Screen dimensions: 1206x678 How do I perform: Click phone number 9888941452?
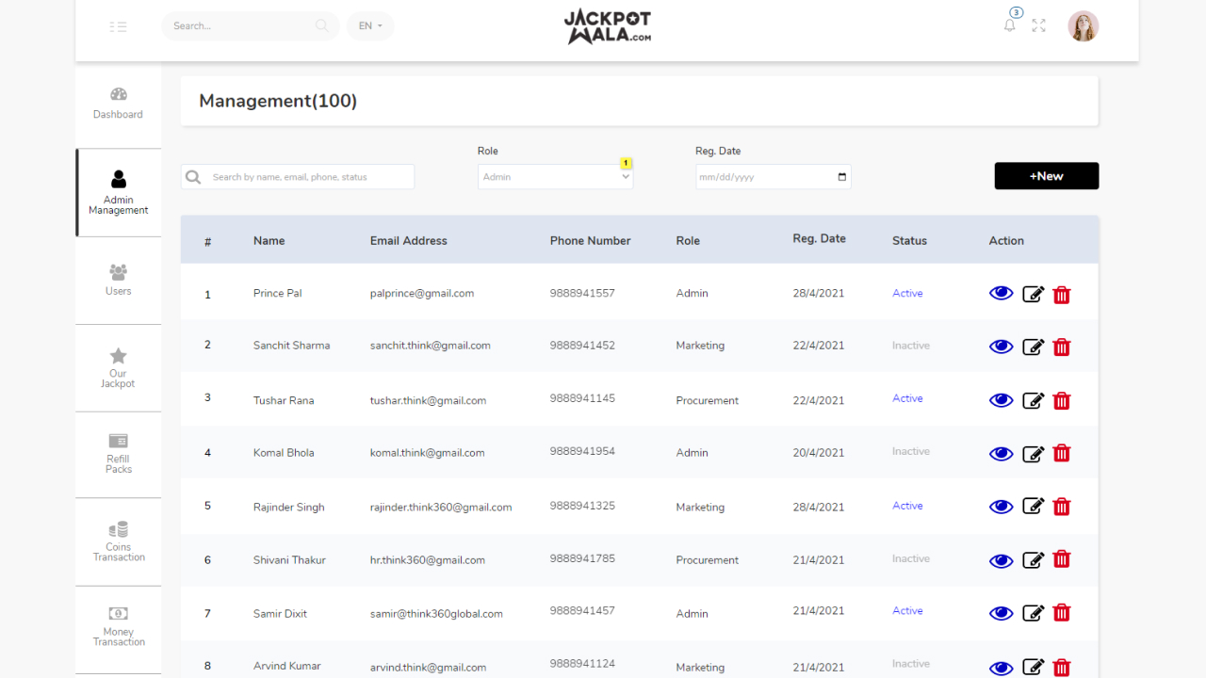click(x=582, y=346)
